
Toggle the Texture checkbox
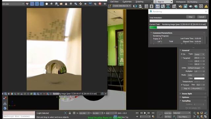pos(182,85)
